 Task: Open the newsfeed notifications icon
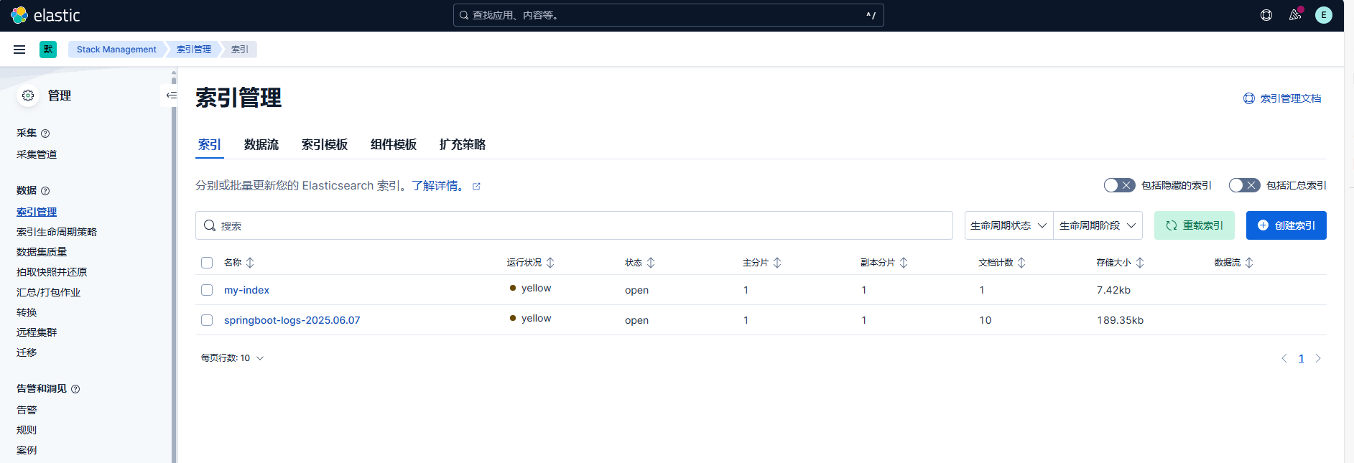[1295, 15]
